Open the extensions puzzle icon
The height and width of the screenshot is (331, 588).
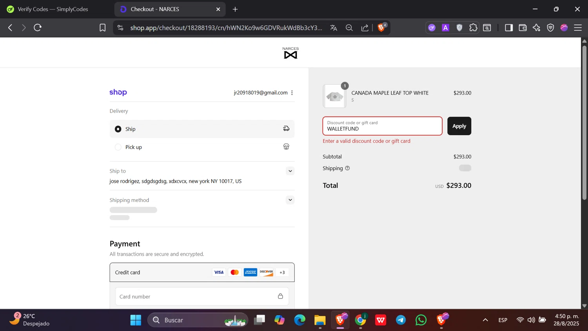point(474,28)
